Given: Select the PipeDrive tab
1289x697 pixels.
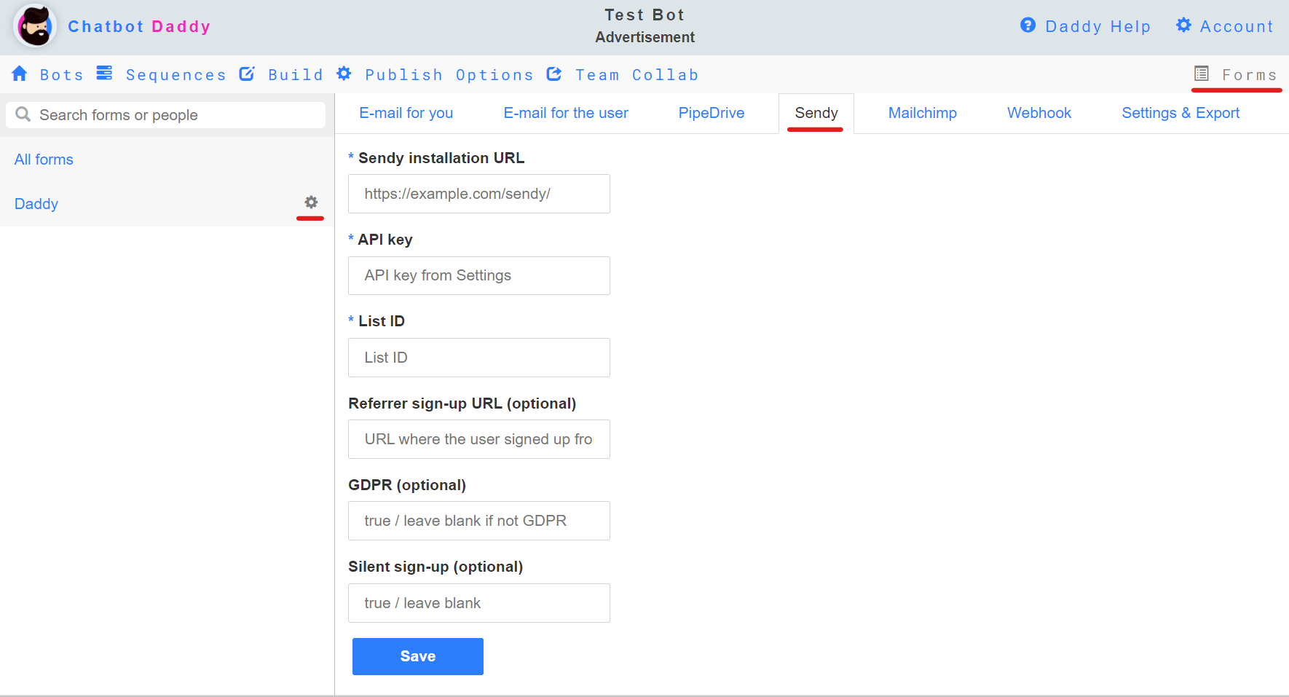Looking at the screenshot, I should point(711,113).
